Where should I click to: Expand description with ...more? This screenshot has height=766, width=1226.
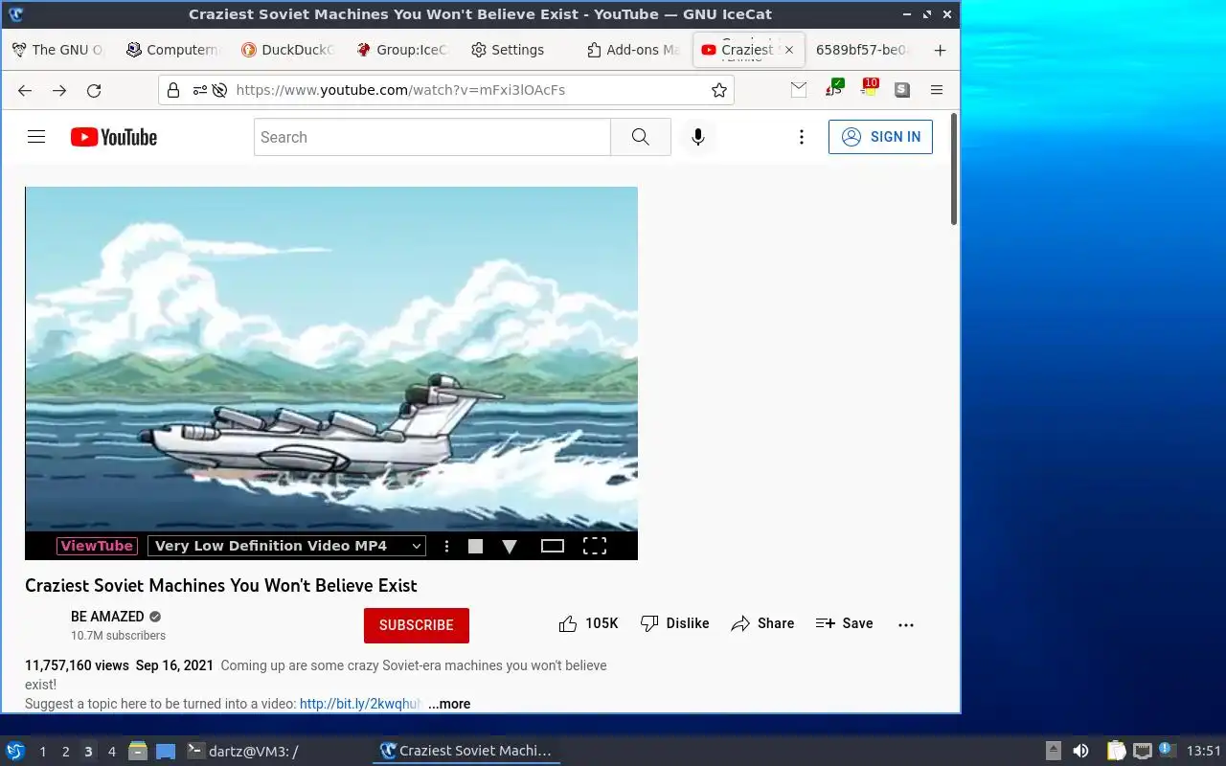[449, 704]
